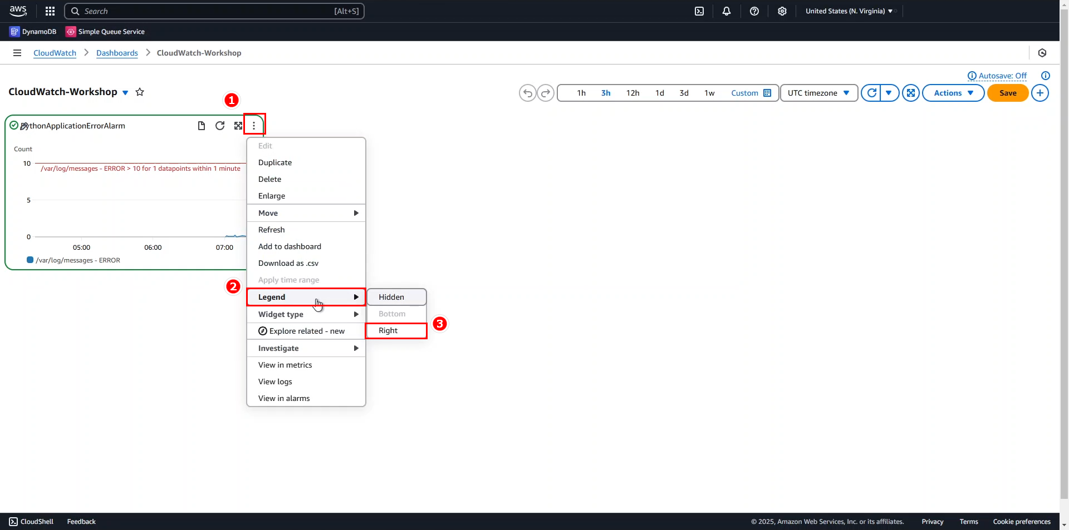Screen dimensions: 1069x530
Task: Select the 1h time range
Action: [581, 93]
